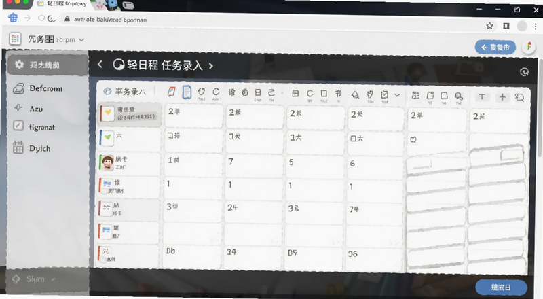The image size is (543, 299).
Task: Click the cell reading 7
Action: click(x=253, y=164)
